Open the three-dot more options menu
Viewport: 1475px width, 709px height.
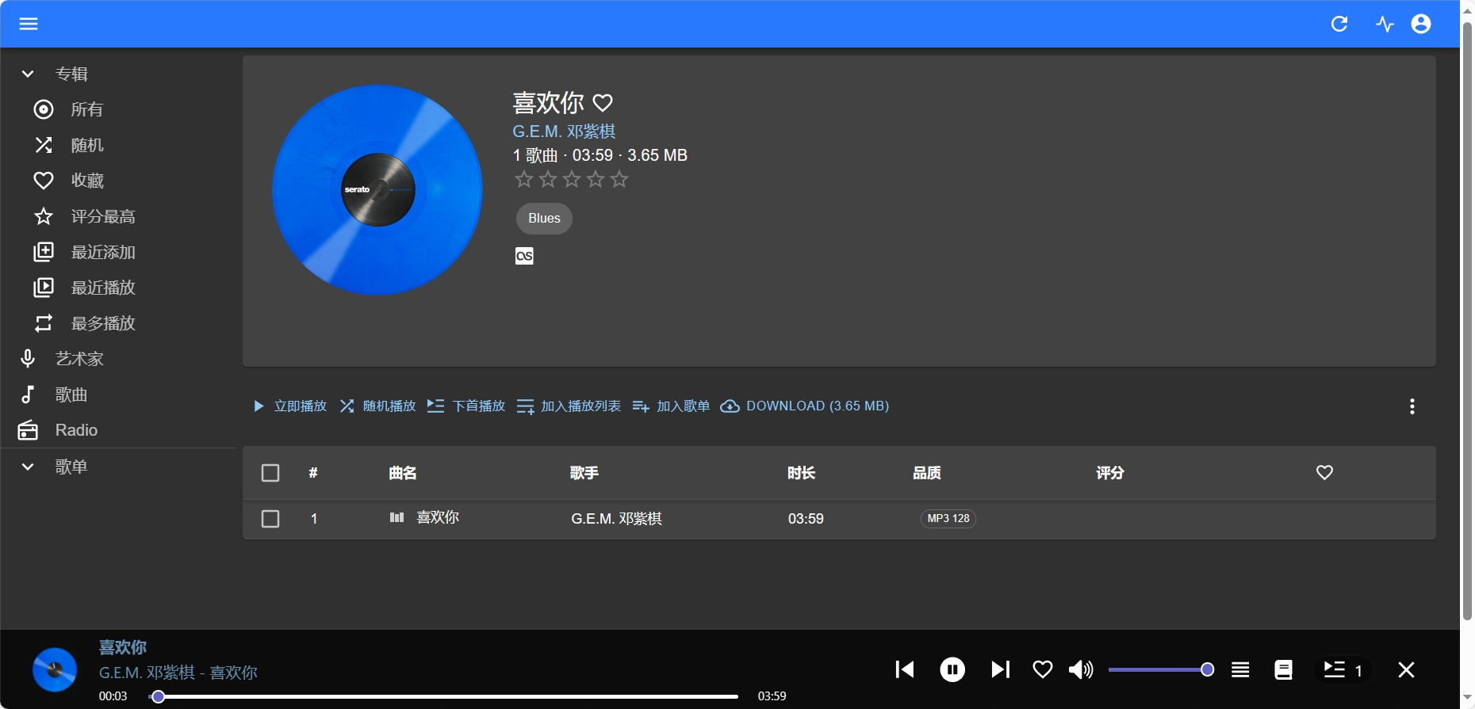click(1412, 406)
